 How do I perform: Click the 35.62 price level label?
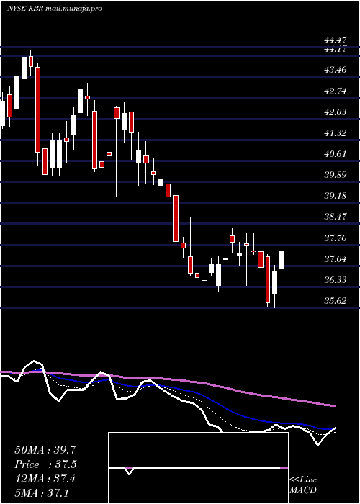336,301
